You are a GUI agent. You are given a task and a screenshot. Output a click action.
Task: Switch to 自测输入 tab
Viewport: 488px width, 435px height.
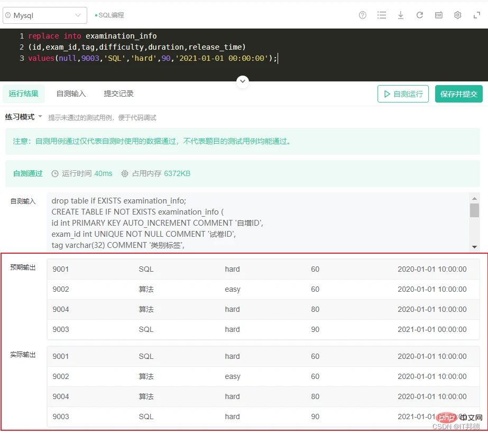click(x=71, y=94)
